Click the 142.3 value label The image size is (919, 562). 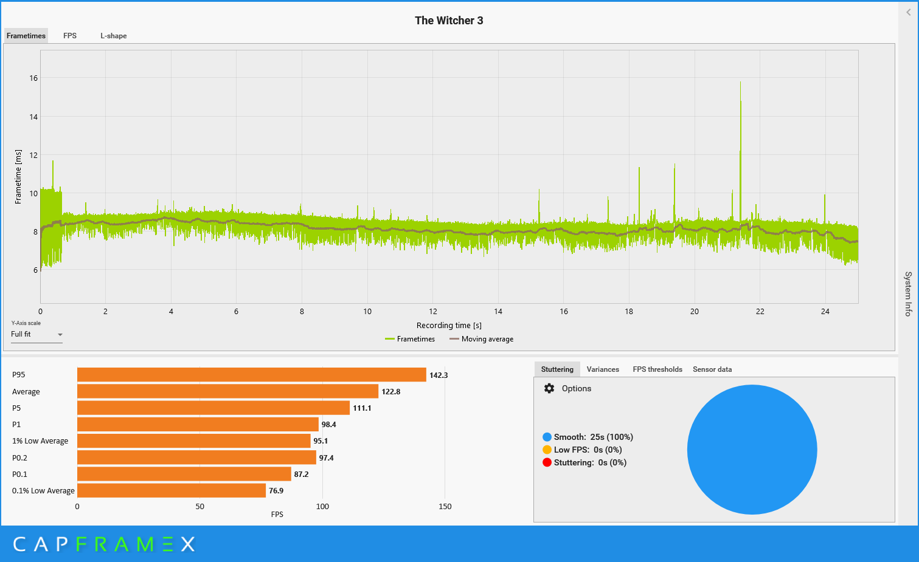click(x=439, y=375)
